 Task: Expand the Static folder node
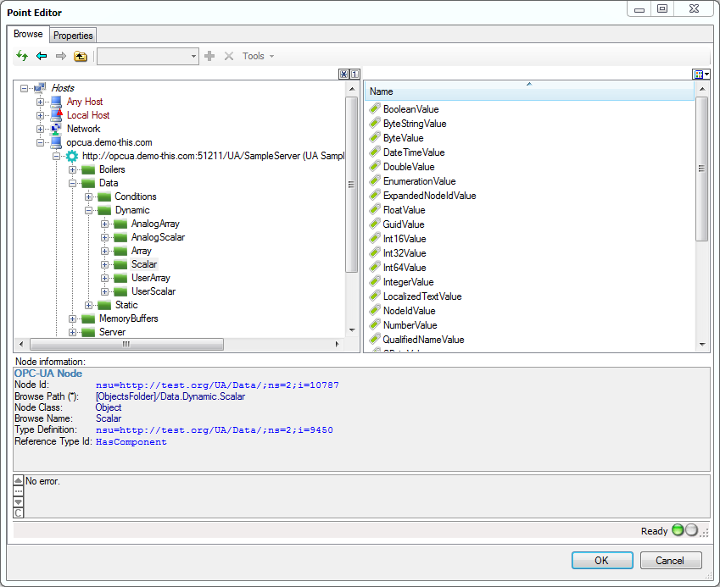click(x=89, y=305)
